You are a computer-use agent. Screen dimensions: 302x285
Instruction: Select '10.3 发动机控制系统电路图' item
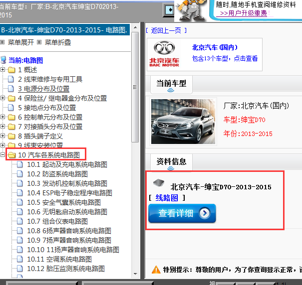point(67,183)
